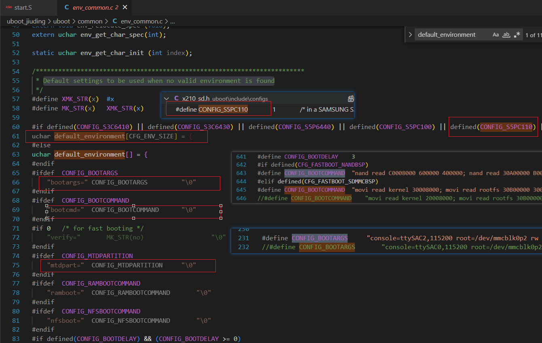Click CONFIG_S3C6430 on line 60
The height and width of the screenshot is (343, 542).
pyautogui.click(x=204, y=127)
